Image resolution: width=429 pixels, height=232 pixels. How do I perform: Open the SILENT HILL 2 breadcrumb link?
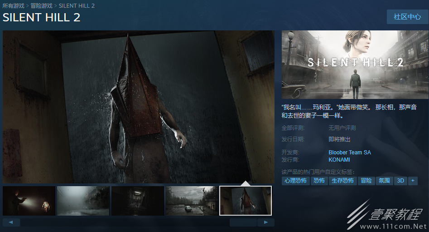pos(77,6)
